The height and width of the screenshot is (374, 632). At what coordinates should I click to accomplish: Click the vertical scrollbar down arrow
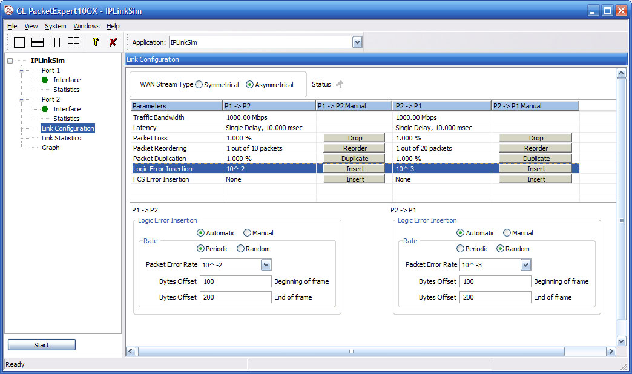[621, 341]
